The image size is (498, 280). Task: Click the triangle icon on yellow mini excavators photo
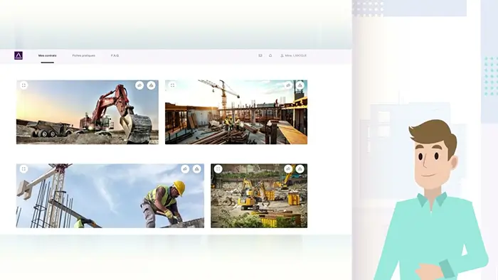[x=300, y=169]
